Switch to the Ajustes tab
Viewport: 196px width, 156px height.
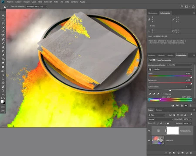pyautogui.click(x=170, y=55)
